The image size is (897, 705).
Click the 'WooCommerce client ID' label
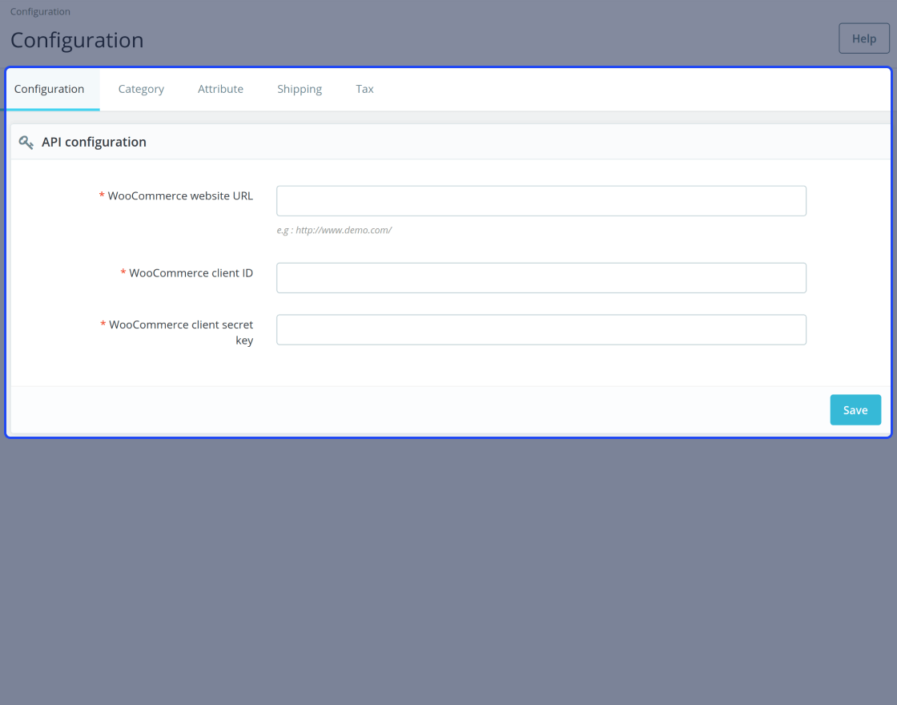(187, 273)
